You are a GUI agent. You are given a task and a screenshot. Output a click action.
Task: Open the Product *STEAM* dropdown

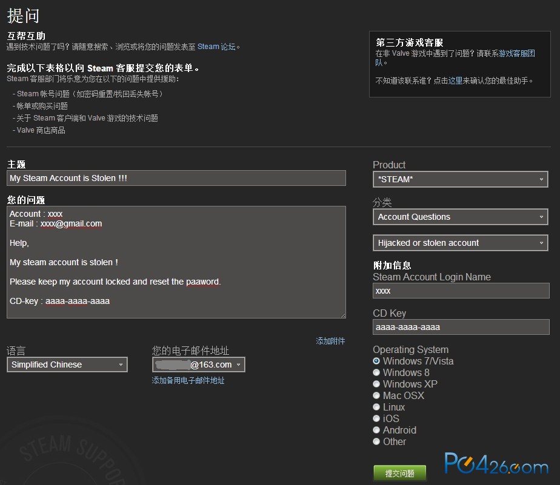click(461, 179)
